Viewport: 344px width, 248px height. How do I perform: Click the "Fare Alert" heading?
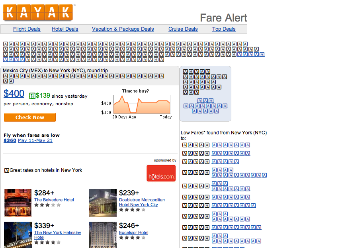[223, 18]
